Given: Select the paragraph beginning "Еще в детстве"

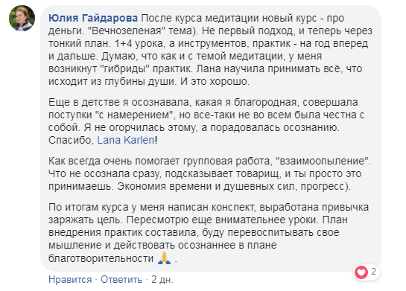Looking at the screenshot, I should [x=206, y=121].
